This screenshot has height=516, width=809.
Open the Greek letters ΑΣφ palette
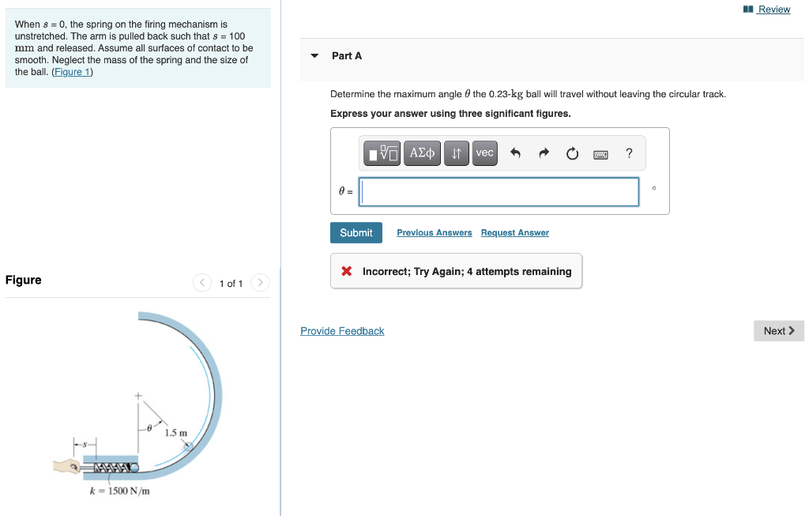pyautogui.click(x=422, y=153)
